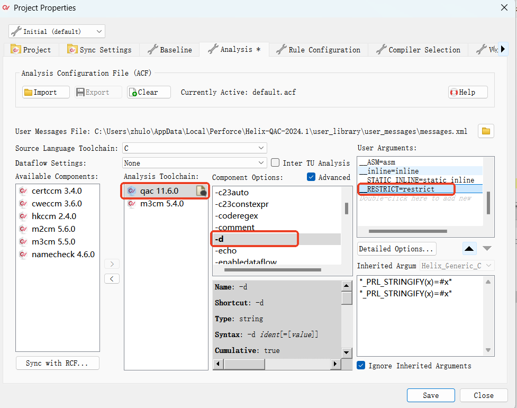Image resolution: width=517 pixels, height=408 pixels.
Task: Click Component Options vertical scrollbar thumb
Action: 347,208
